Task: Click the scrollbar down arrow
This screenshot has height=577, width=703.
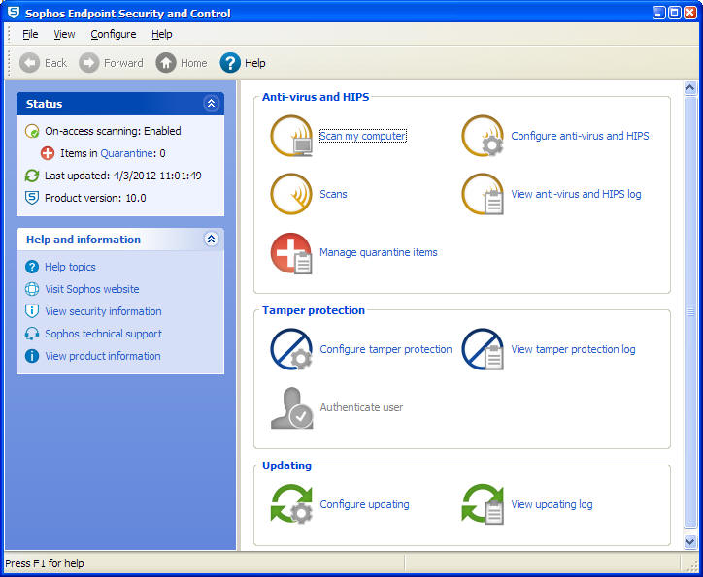Action: (690, 542)
